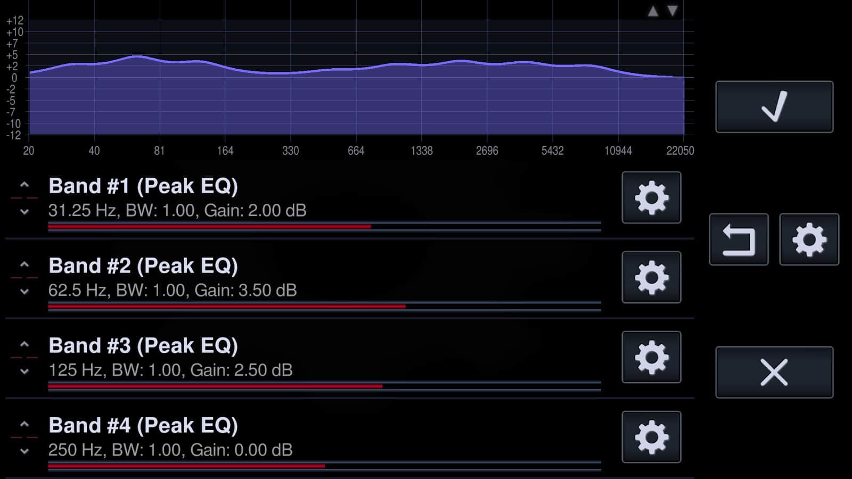The height and width of the screenshot is (479, 852).
Task: Click the undo/reset arrow button
Action: point(739,240)
